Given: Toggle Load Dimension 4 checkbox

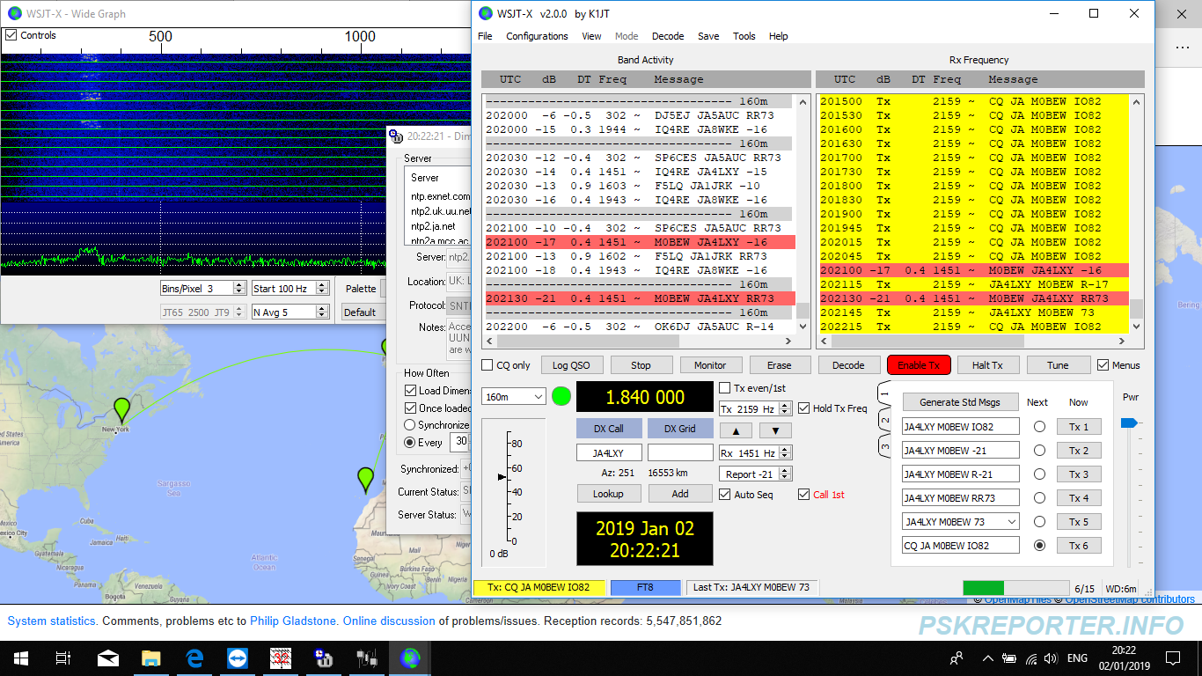Looking at the screenshot, I should tap(410, 391).
